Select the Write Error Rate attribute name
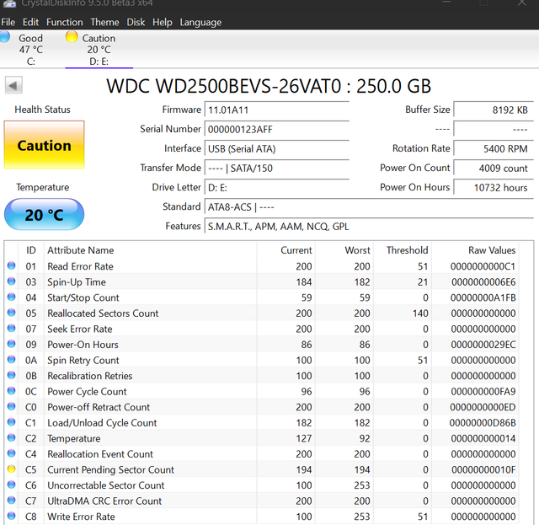 pos(81,517)
